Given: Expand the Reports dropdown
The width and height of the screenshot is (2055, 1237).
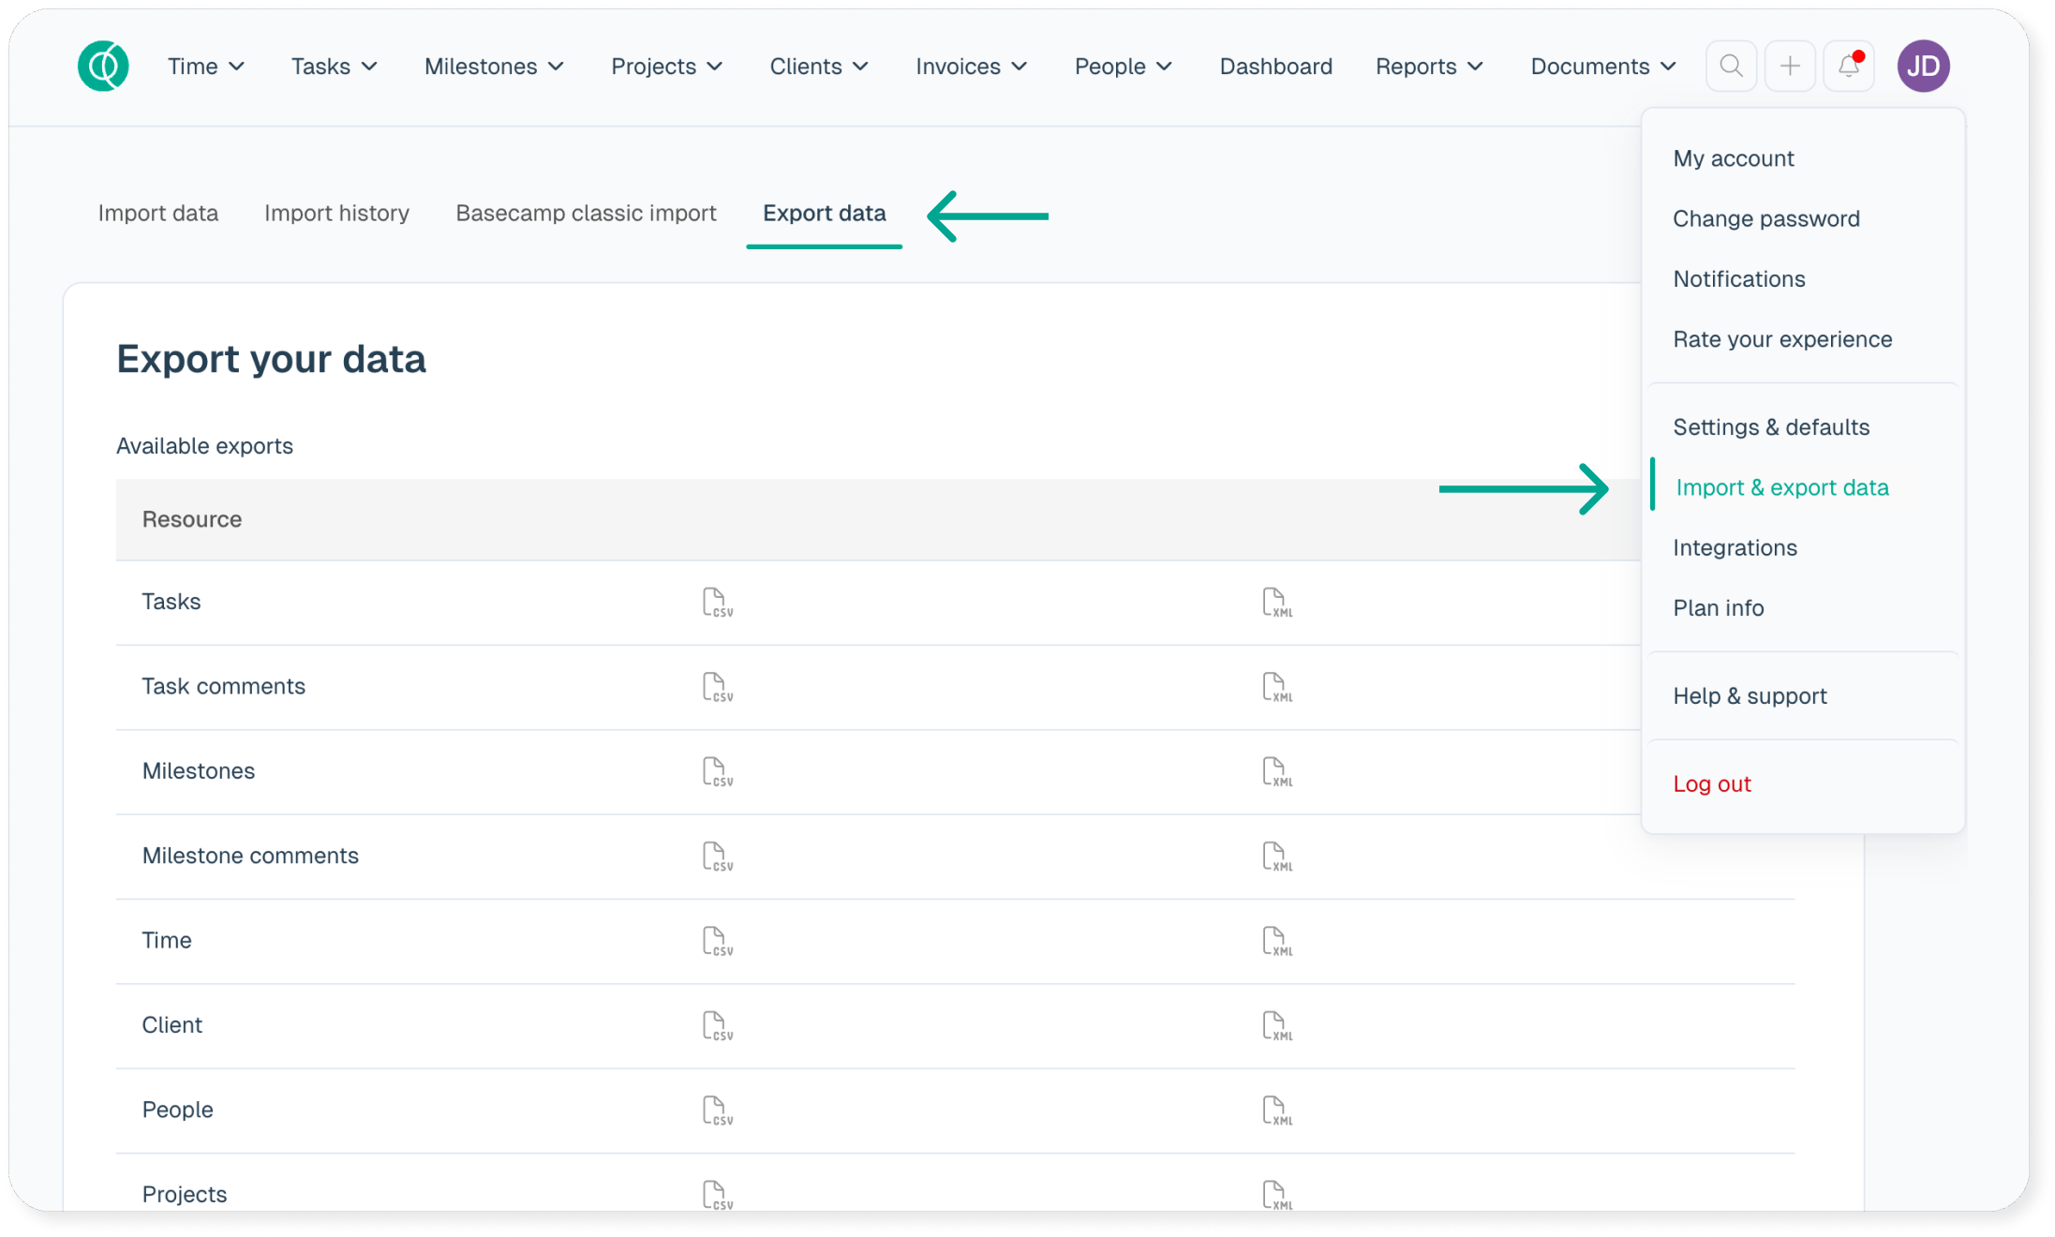Looking at the screenshot, I should [1428, 67].
